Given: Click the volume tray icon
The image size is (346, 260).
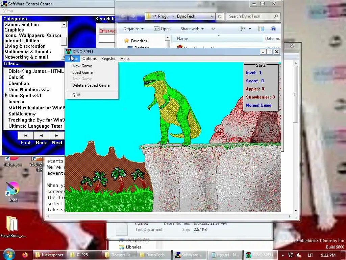Looking at the screenshot, I should tap(299, 255).
